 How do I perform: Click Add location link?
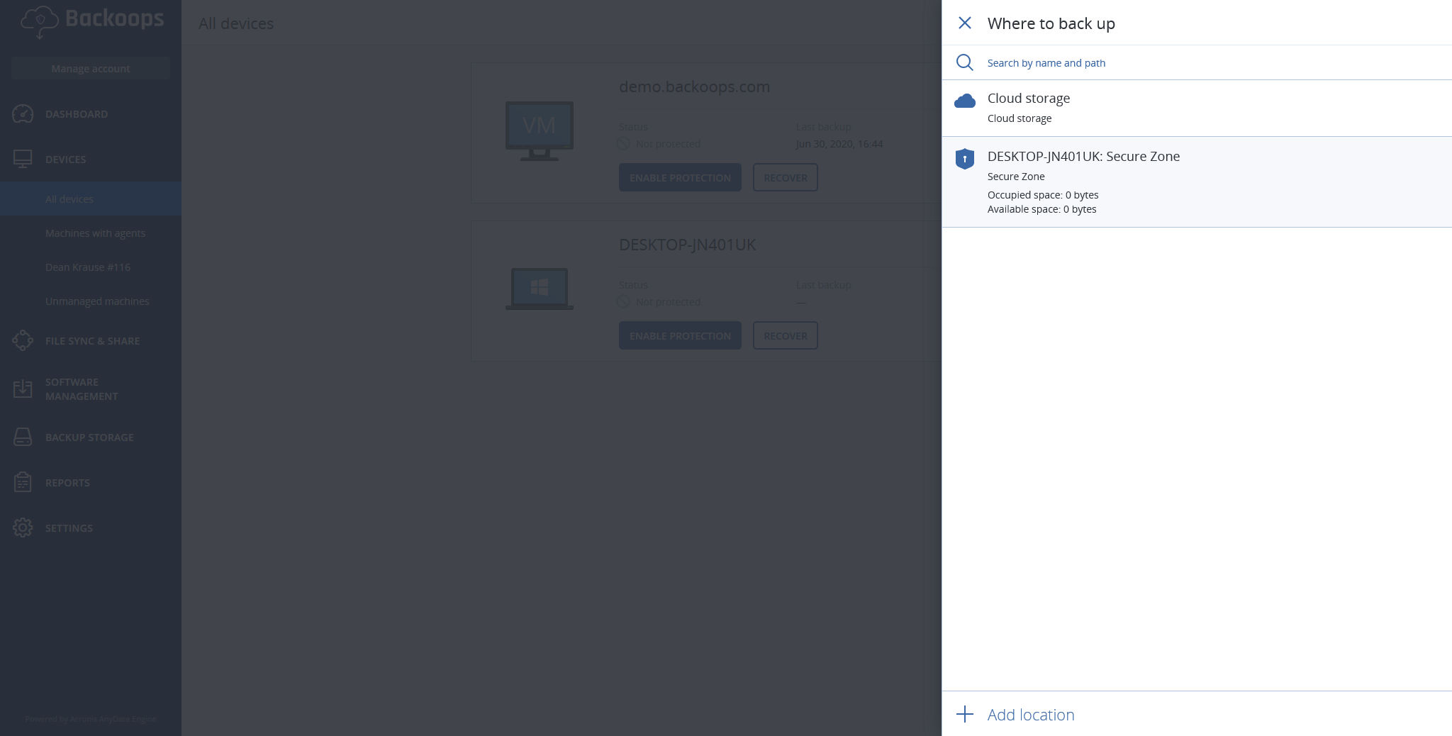click(1031, 715)
